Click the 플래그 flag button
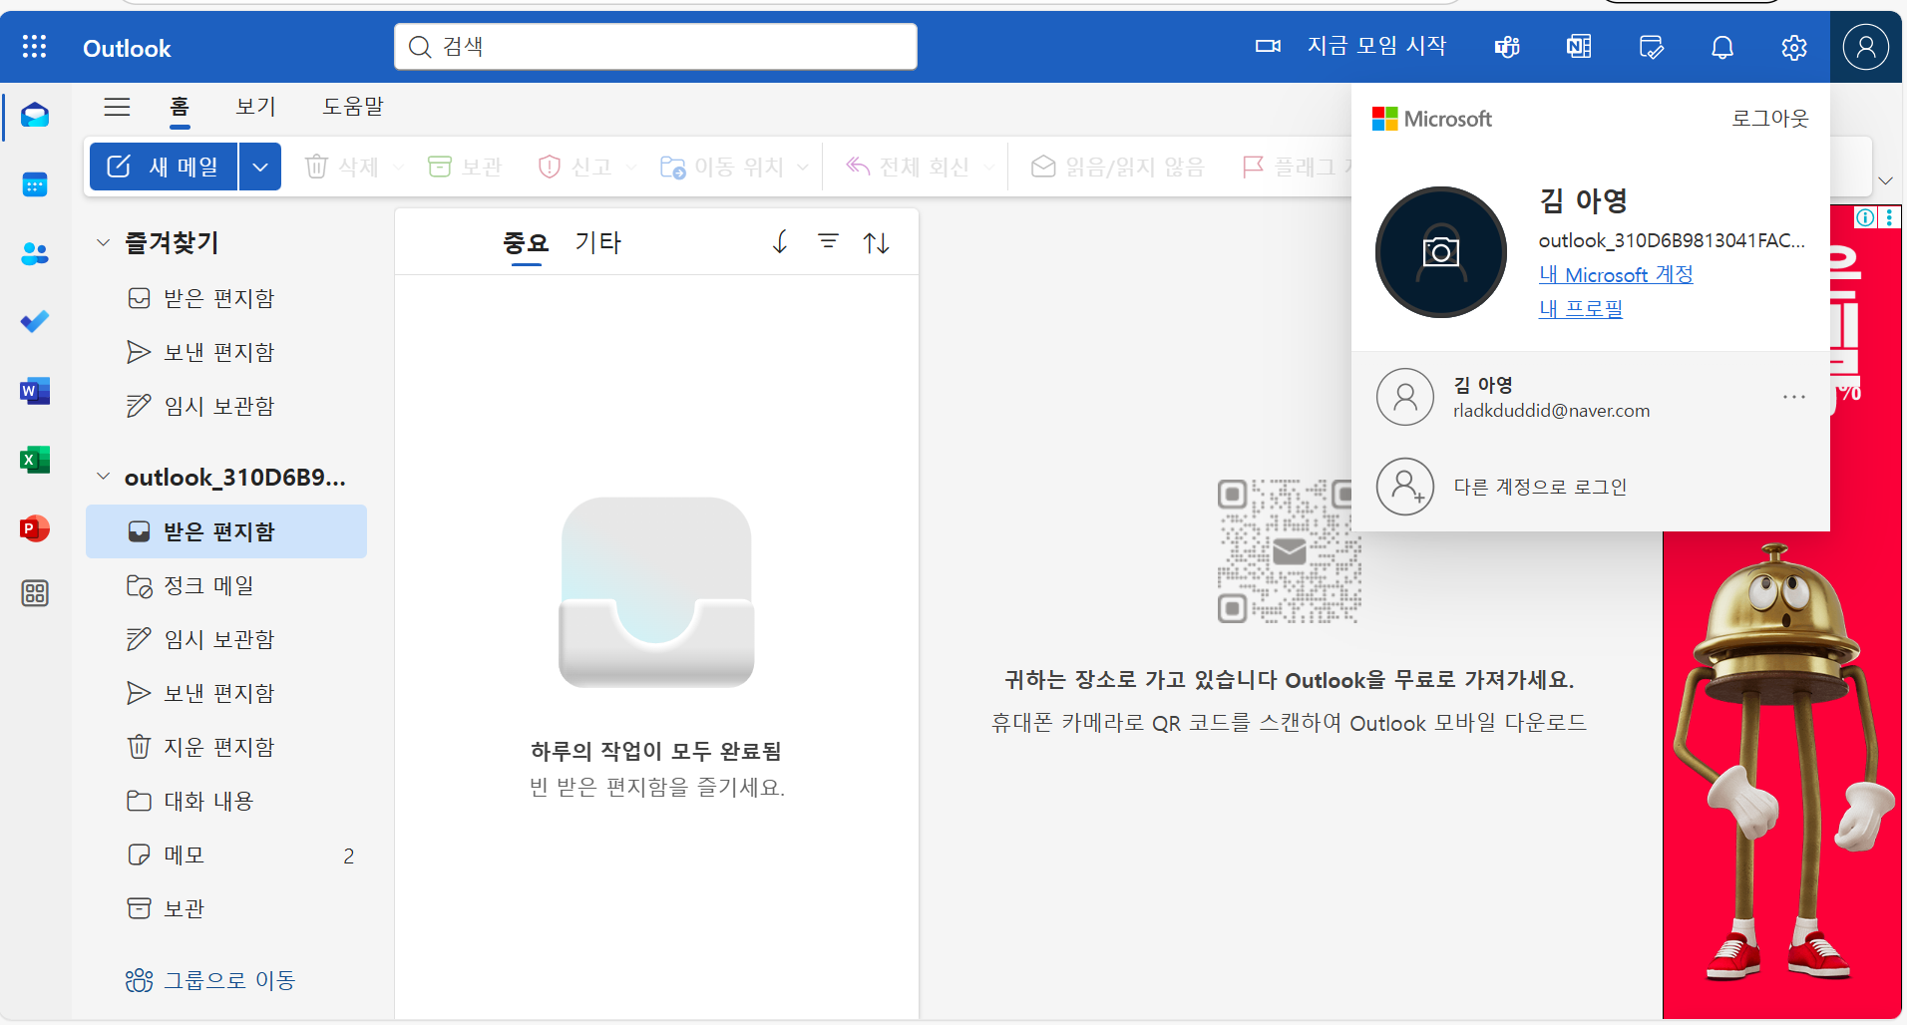The height and width of the screenshot is (1025, 1907). (x=1295, y=167)
